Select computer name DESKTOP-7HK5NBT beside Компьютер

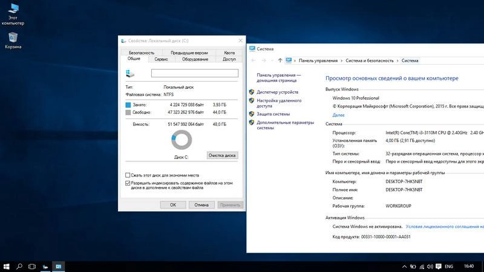(x=404, y=182)
